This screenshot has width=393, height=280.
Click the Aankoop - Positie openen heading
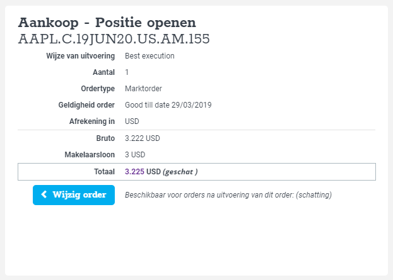coord(107,23)
